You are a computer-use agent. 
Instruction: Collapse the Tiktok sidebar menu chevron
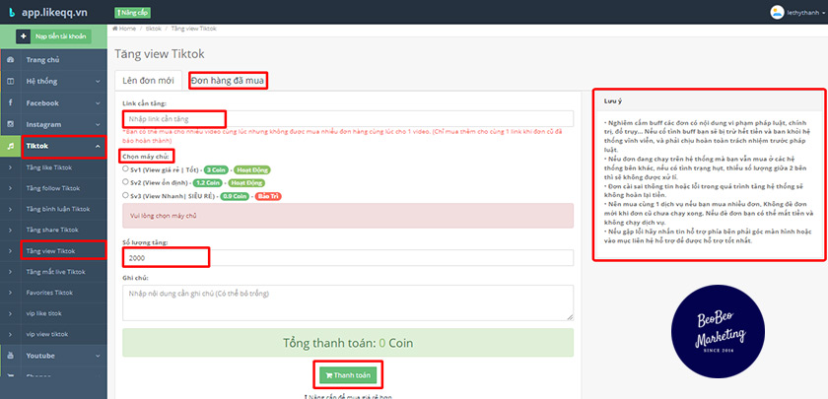point(98,146)
